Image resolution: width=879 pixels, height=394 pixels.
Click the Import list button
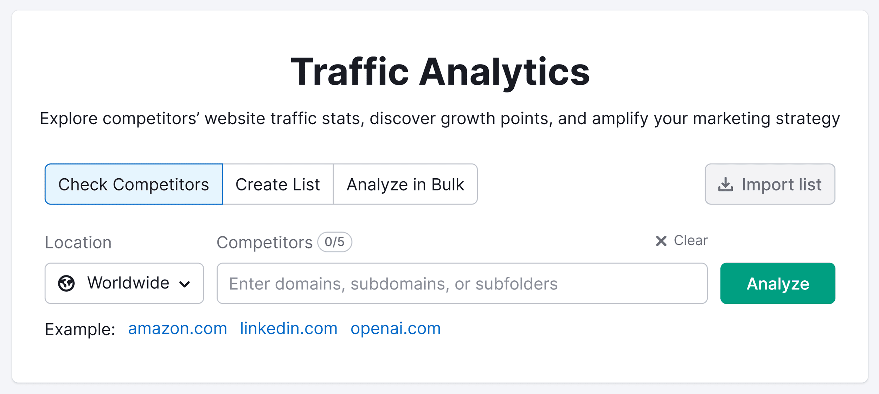(x=770, y=184)
